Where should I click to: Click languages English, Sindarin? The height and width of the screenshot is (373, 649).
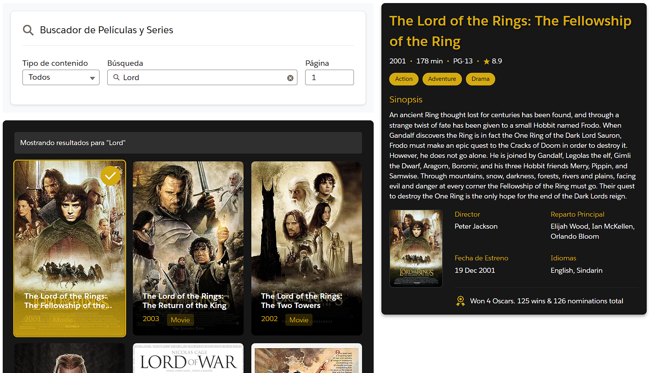coord(576,270)
